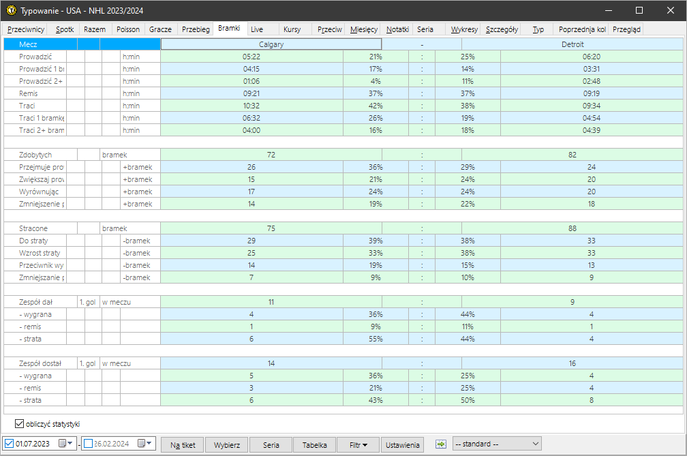Select the Przeciwnicy tab
The width and height of the screenshot is (687, 456).
point(26,29)
